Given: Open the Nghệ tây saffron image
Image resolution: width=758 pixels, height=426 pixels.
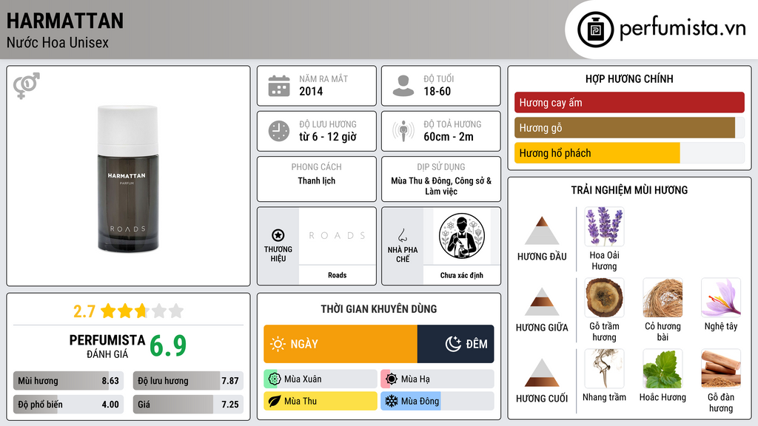Looking at the screenshot, I should [721, 297].
